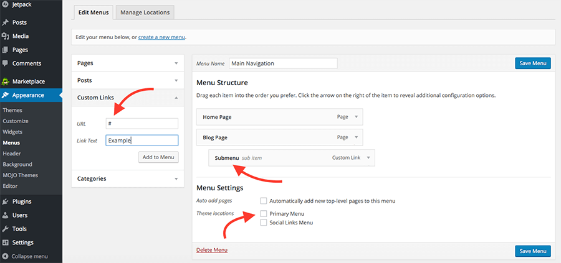Click the Comments bubble icon
The image size is (561, 263).
(x=5, y=63)
